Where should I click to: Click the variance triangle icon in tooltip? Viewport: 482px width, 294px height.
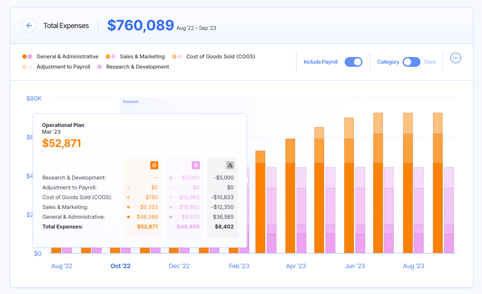click(x=230, y=165)
